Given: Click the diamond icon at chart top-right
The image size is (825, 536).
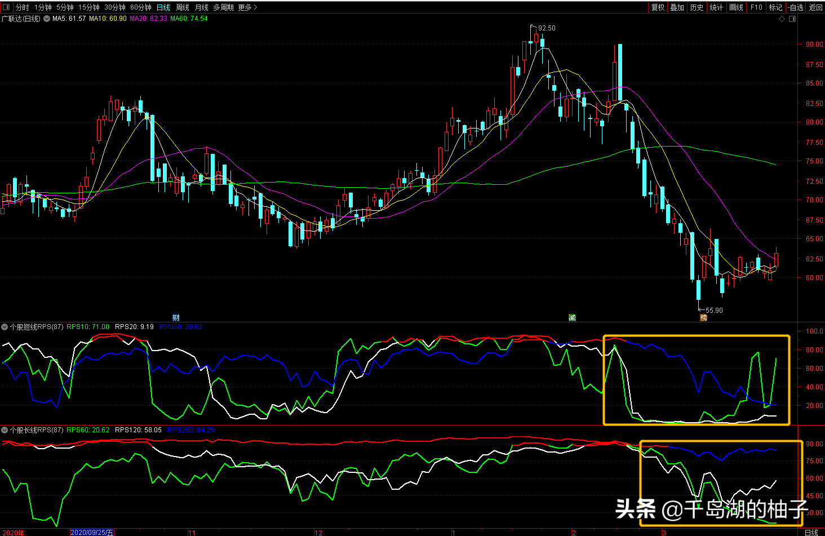Looking at the screenshot, I should tap(782, 19).
